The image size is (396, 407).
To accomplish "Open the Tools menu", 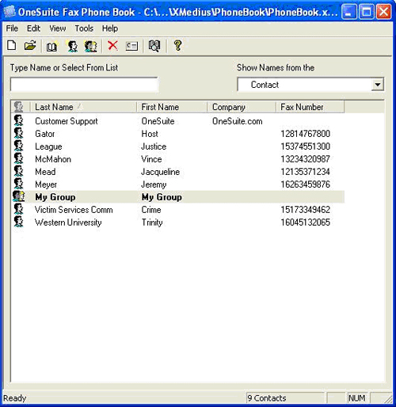I will click(84, 29).
